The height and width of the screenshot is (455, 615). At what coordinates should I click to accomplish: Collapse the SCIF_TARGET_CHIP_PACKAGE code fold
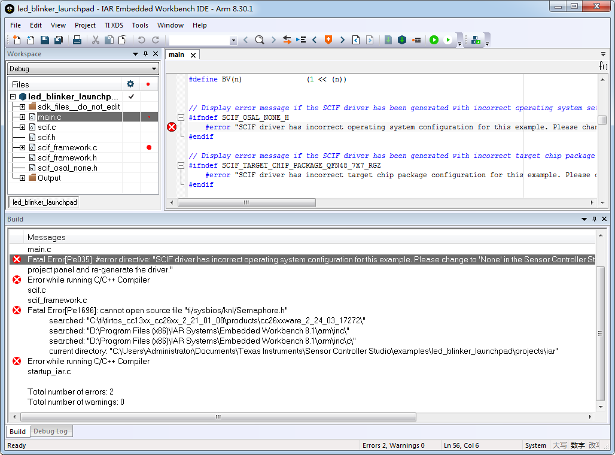coord(181,166)
